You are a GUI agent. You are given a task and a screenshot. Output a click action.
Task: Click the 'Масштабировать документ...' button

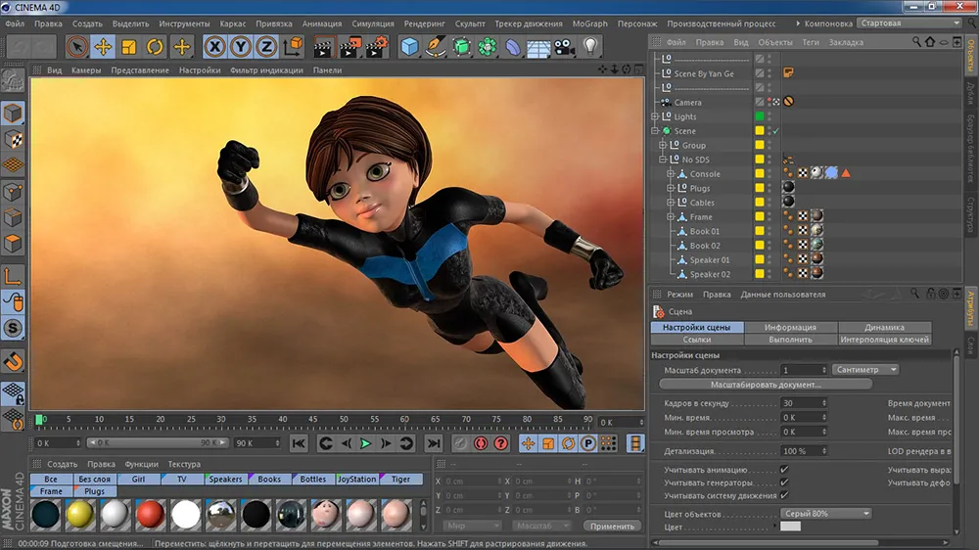[x=766, y=385]
